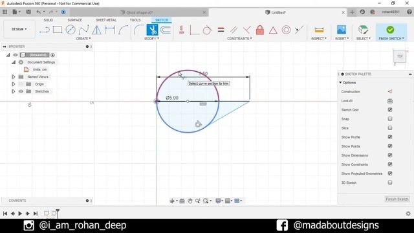Switch to the TOOLS tab
The height and width of the screenshot is (233, 414).
coord(135,20)
